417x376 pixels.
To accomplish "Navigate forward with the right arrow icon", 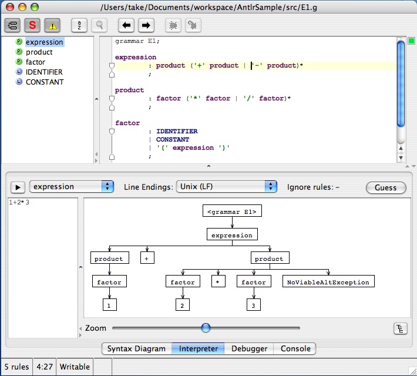I will 146,25.
